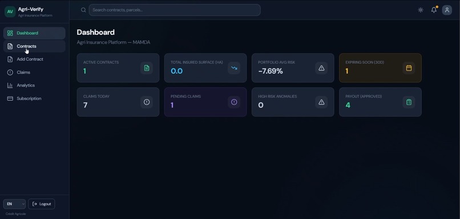Click the Expiring Soon (30D) label

(365, 62)
